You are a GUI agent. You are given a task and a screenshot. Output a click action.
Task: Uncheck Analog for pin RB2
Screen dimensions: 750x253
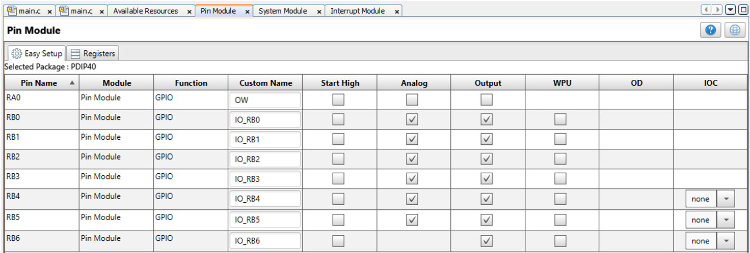point(412,159)
